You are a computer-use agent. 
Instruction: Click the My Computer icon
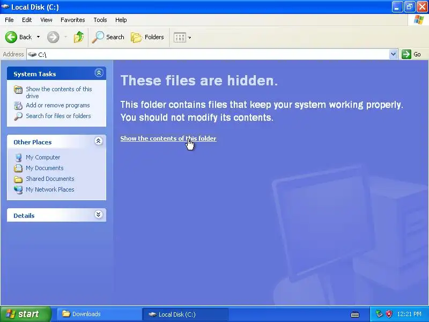pyautogui.click(x=18, y=158)
